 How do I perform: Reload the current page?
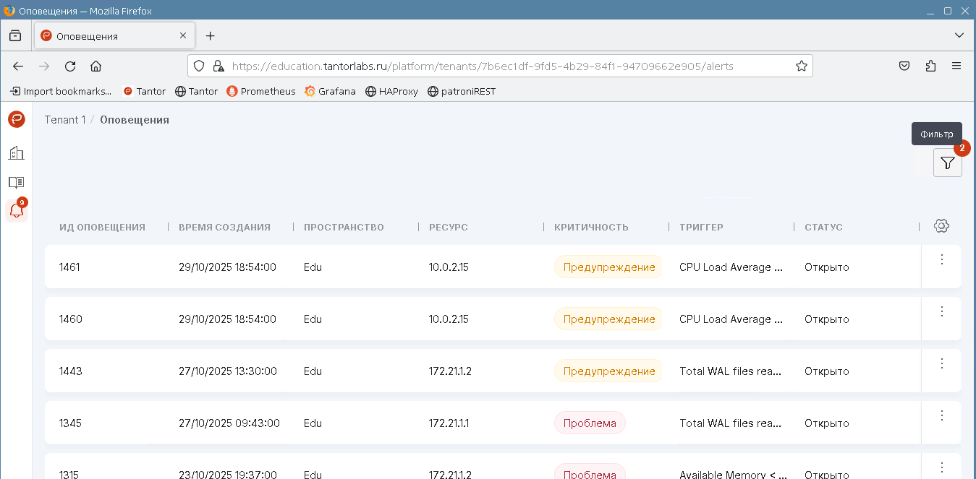(x=70, y=66)
